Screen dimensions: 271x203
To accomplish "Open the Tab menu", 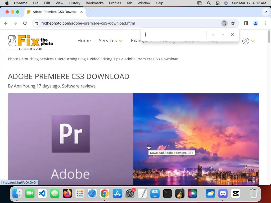I will 129,3.
